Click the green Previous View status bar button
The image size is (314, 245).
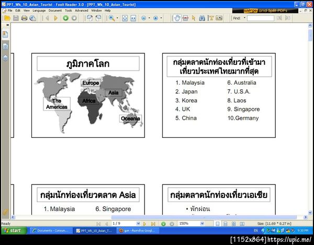(x=163, y=224)
